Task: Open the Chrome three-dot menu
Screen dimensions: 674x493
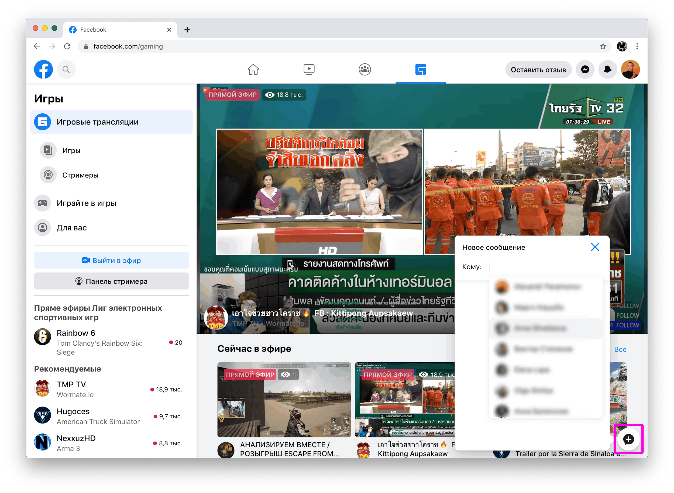Action: [x=637, y=46]
